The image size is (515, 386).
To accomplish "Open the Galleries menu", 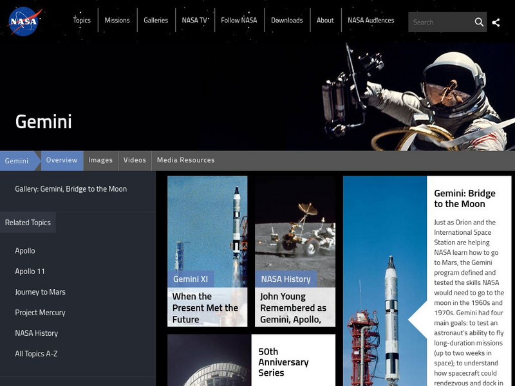I will coord(156,21).
